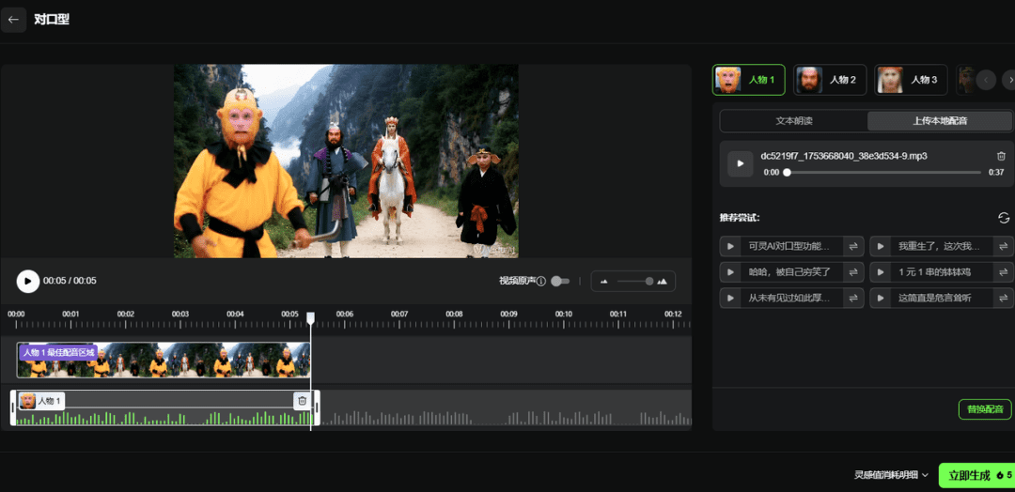
Task: Open the 视频原声 info tooltip icon
Action: coord(541,282)
